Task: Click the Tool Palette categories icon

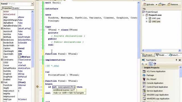Action: [143, 64]
